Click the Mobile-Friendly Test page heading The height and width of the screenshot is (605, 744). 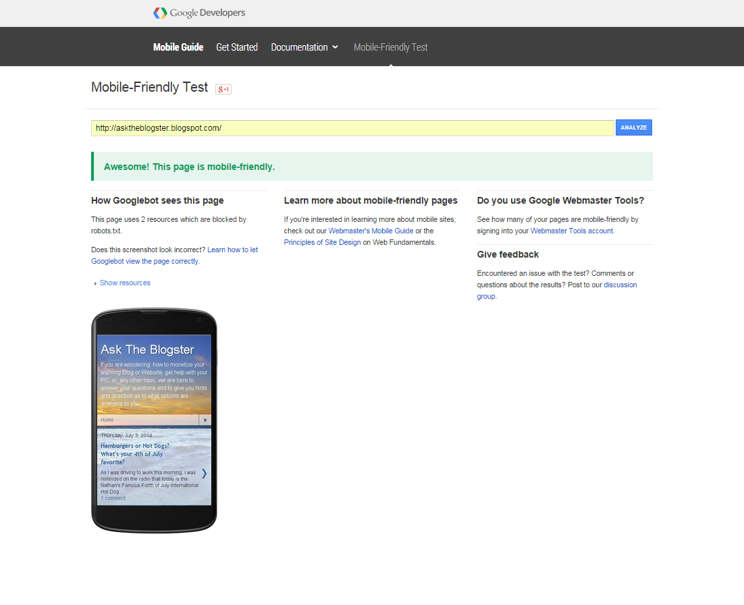click(x=149, y=87)
